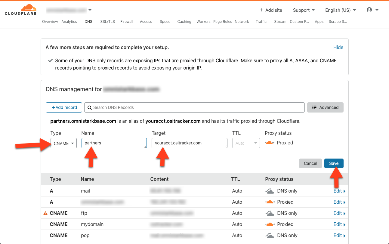The image size is (389, 244).
Task: Save the CNAME record
Action: pyautogui.click(x=334, y=163)
